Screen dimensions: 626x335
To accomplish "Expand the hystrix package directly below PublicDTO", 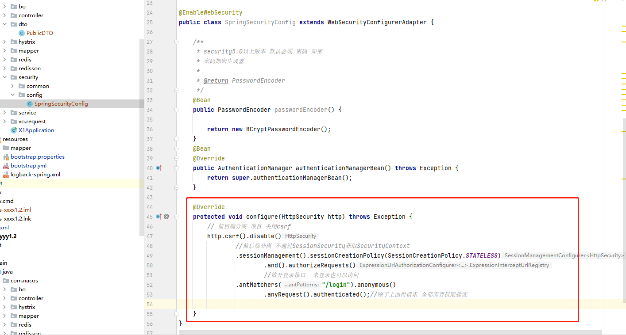I will click(4, 42).
